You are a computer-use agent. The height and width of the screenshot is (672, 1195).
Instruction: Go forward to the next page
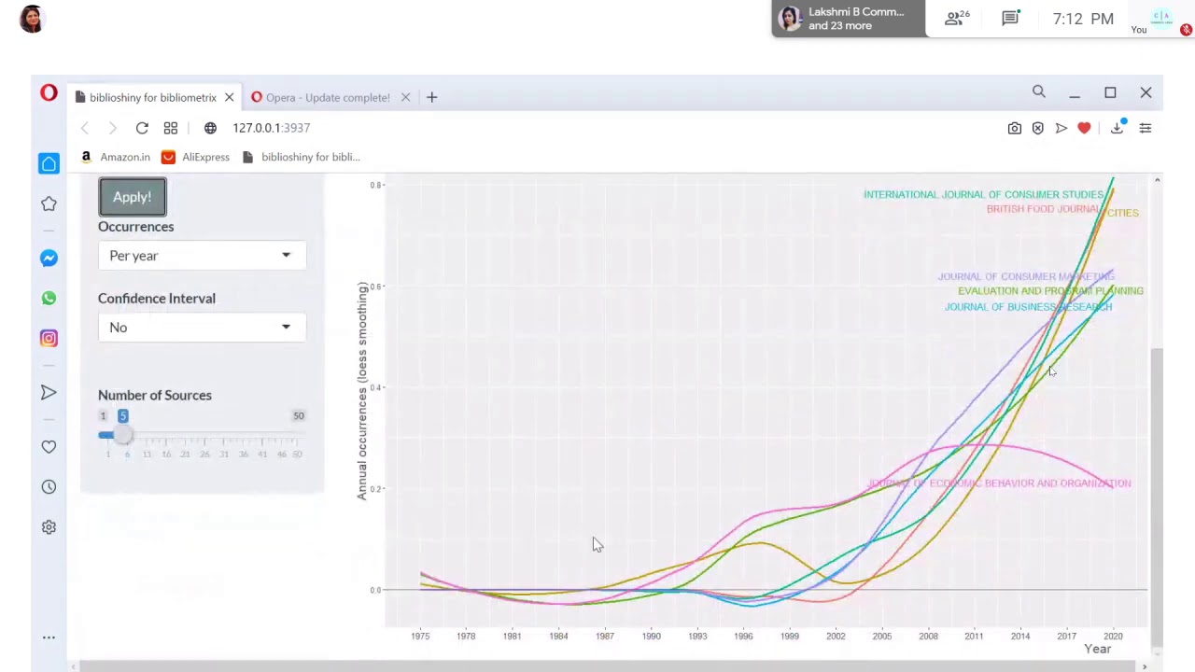[112, 128]
